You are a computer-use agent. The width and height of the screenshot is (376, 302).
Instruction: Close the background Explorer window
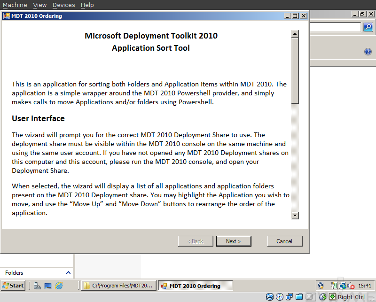point(371,14)
